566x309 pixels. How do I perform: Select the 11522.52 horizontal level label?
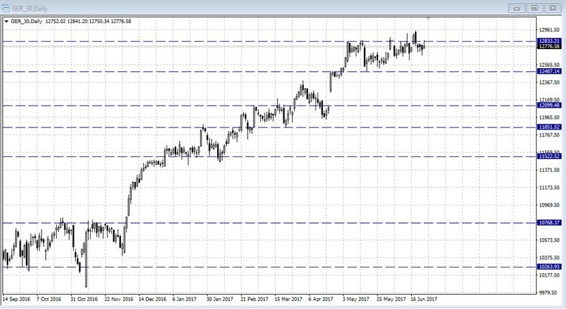pos(550,157)
